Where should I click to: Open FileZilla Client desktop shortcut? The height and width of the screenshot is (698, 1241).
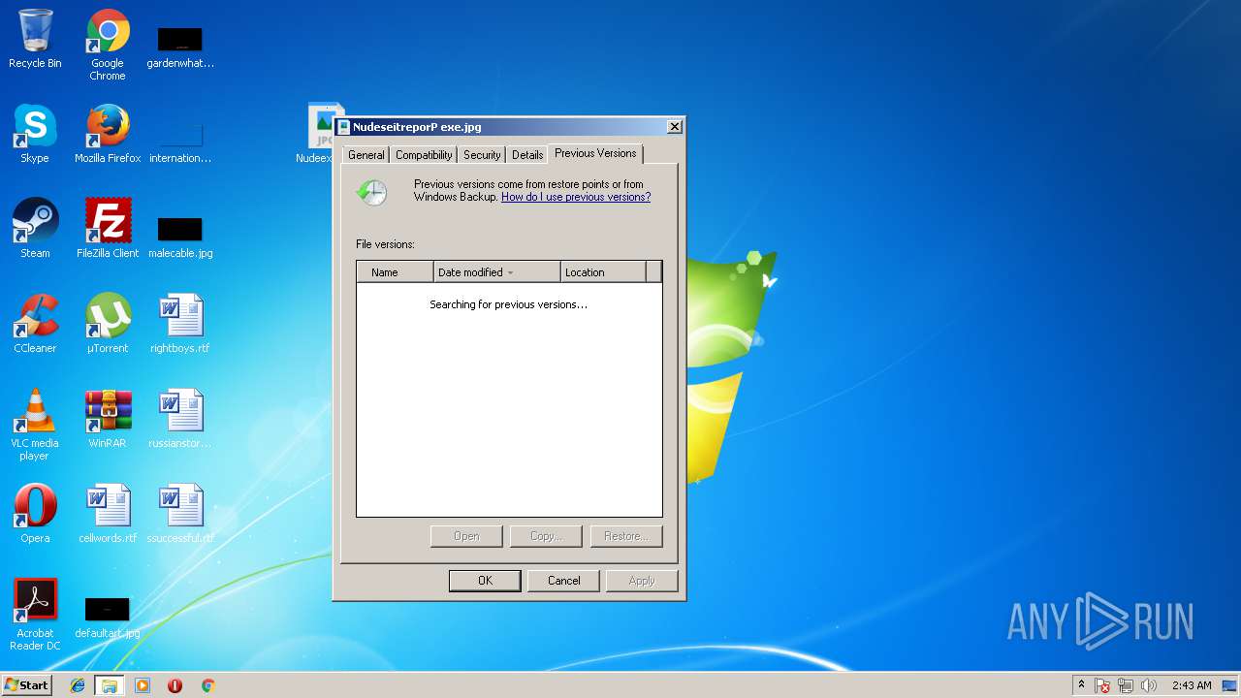point(108,229)
